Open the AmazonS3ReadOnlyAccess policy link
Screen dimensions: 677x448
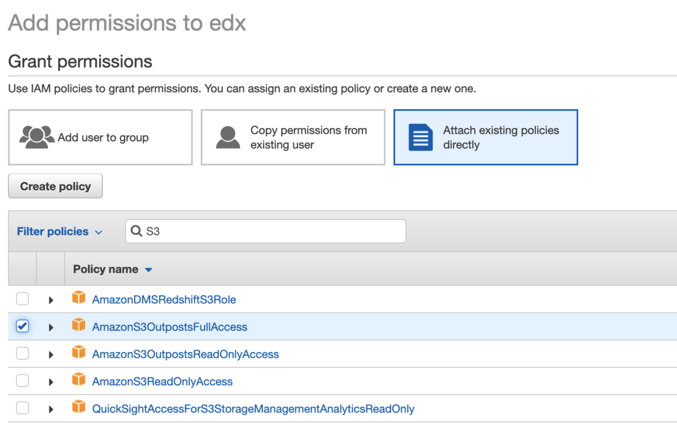coord(162,381)
